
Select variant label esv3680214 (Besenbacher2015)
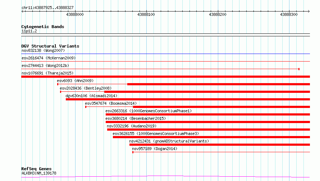click(136, 118)
